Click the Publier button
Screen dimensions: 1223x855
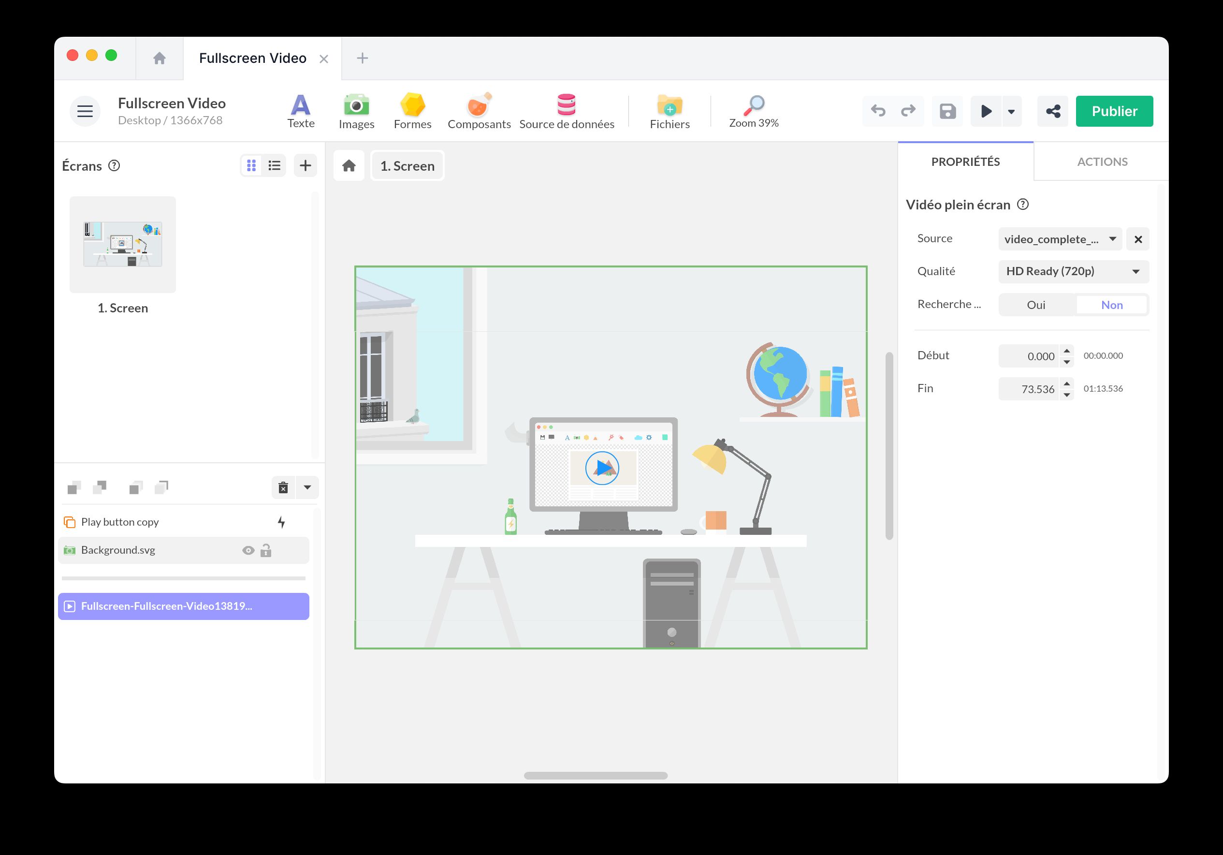1114,111
